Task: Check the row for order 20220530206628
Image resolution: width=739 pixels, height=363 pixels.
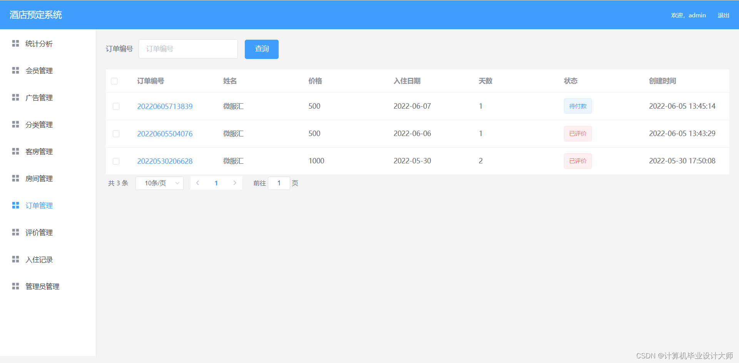Action: [116, 161]
